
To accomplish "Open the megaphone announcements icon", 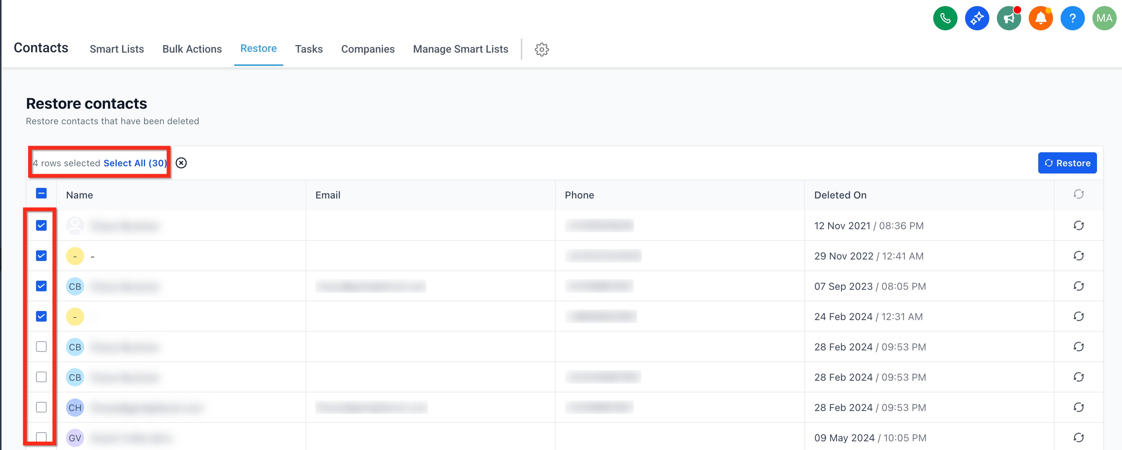I will 1008,18.
